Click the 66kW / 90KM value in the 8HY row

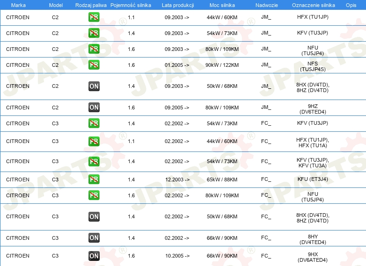click(x=222, y=238)
